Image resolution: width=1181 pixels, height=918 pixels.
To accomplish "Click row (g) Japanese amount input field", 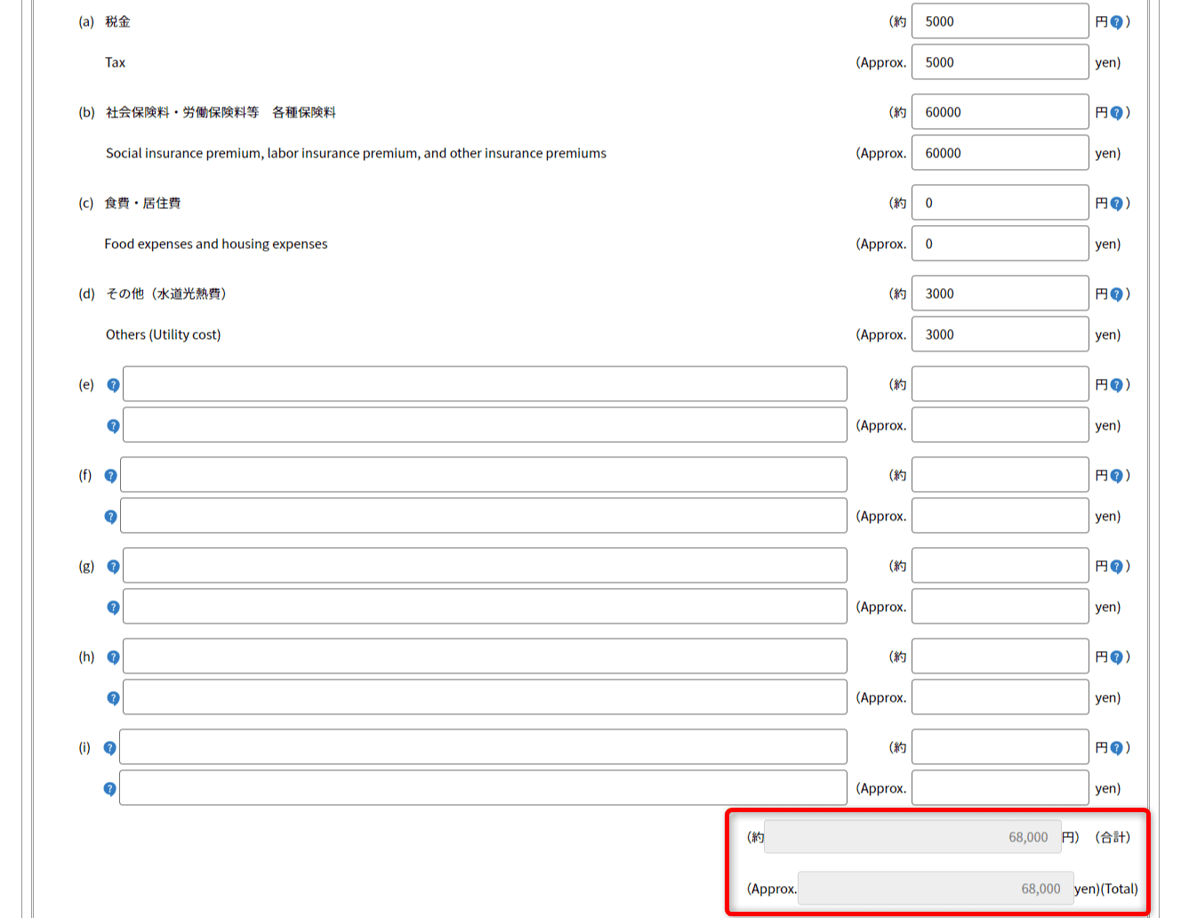I will [1000, 566].
